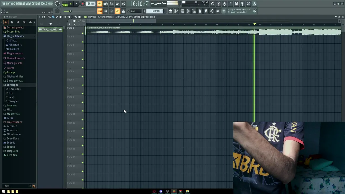Open the OPTIONS menu
345x194 pixels.
pos(36,4)
